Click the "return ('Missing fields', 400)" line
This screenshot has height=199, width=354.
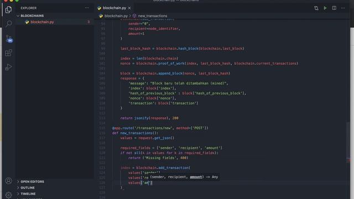point(158,158)
